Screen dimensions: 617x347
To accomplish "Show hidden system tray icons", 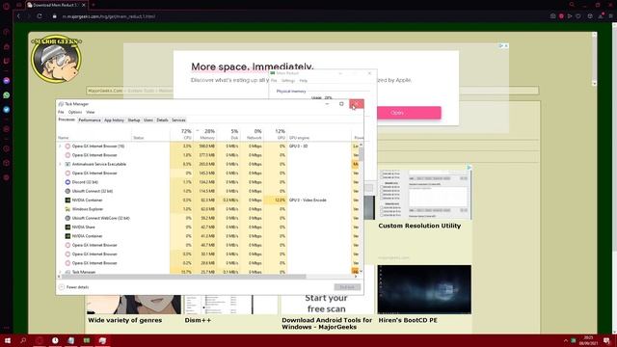I will 566,340.
